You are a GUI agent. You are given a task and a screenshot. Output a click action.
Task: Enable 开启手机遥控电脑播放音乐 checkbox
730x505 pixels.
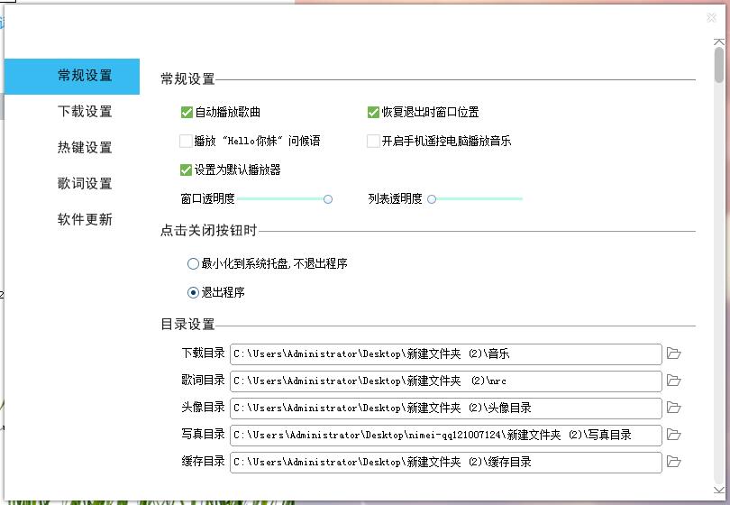coord(373,141)
